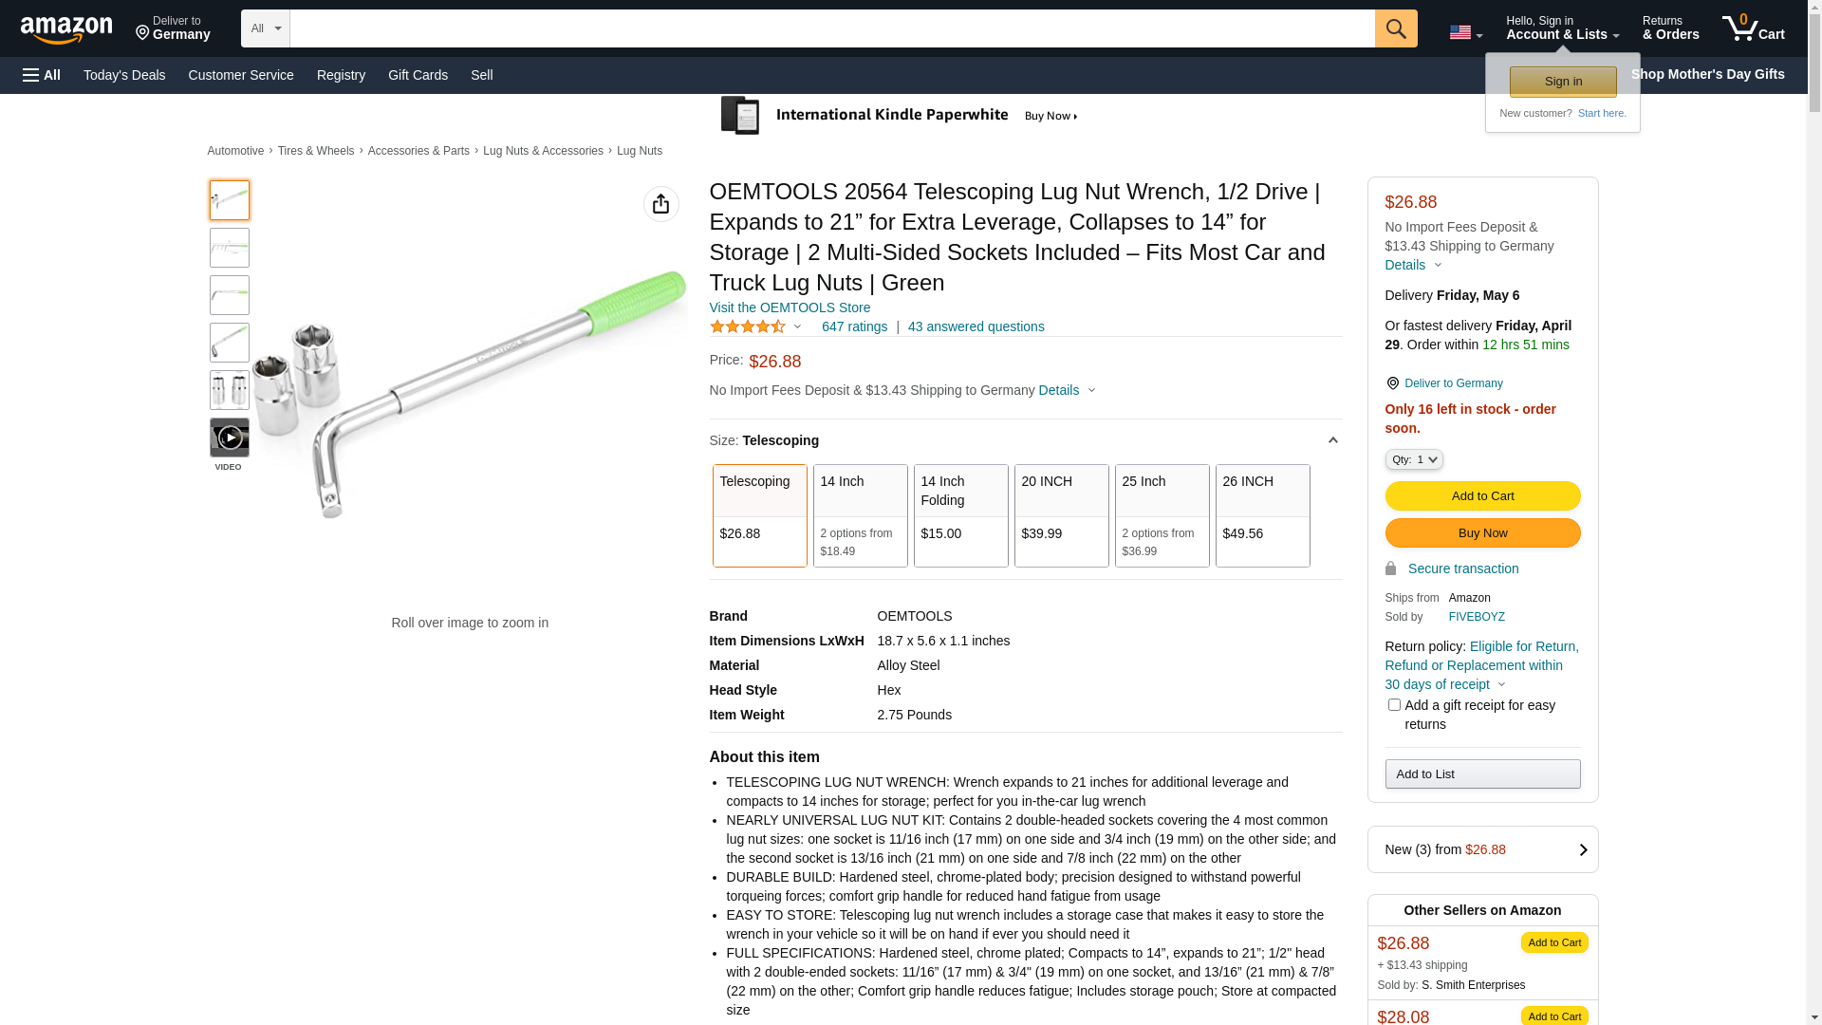Click the yellow Add to Cart button
Viewport: 1822px width, 1025px height.
pyautogui.click(x=1481, y=495)
